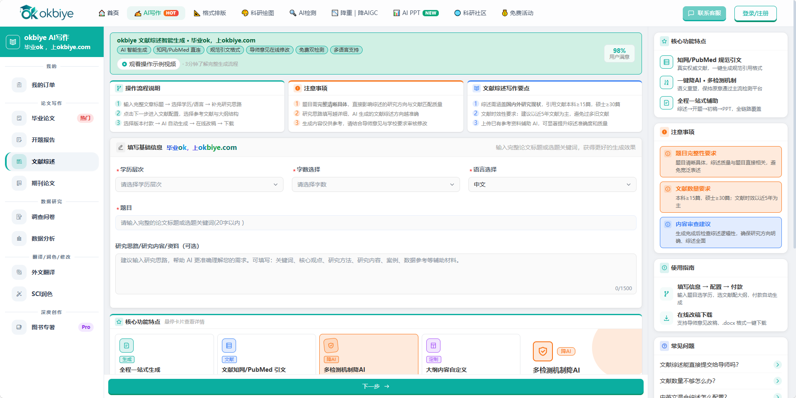Open the 学历层次 dropdown
The height and width of the screenshot is (398, 796).
pos(199,184)
